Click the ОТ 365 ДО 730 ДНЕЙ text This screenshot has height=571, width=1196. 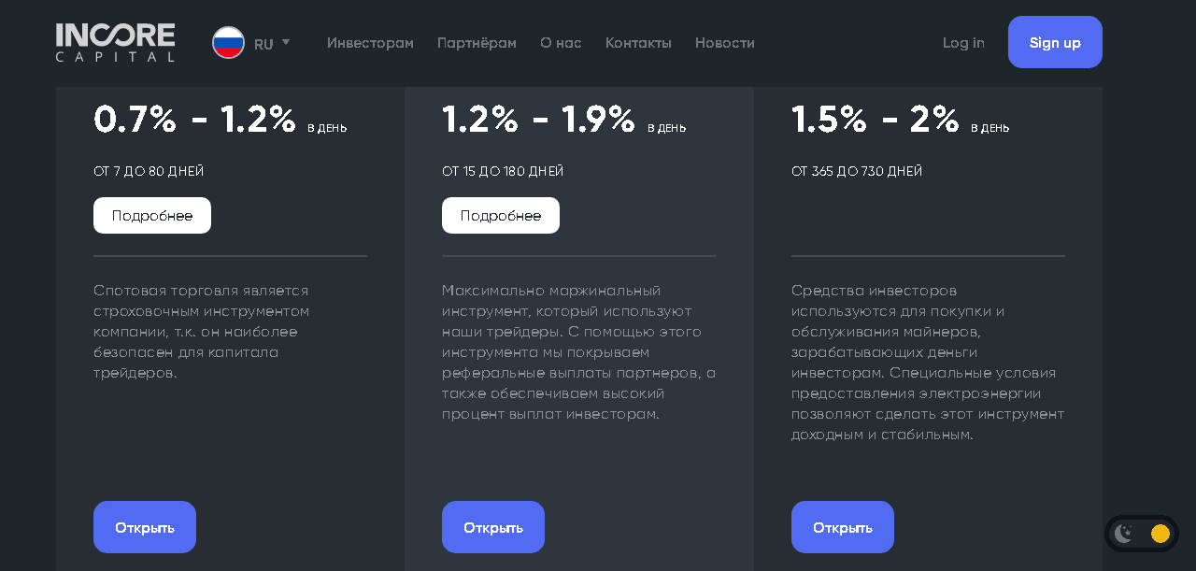(857, 172)
